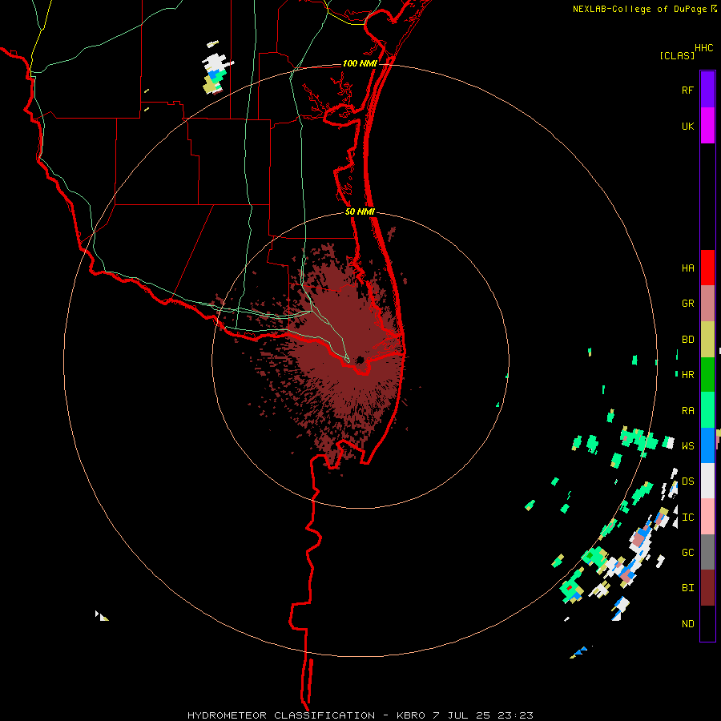Click the BD legend label

point(687,340)
